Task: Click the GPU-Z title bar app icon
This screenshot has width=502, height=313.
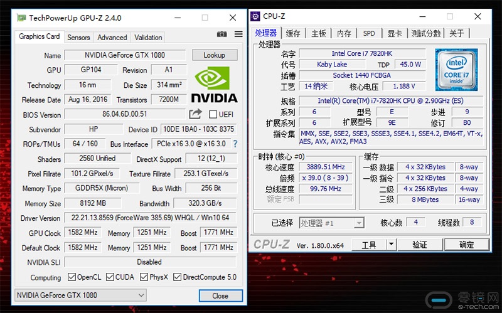Action: 21,18
